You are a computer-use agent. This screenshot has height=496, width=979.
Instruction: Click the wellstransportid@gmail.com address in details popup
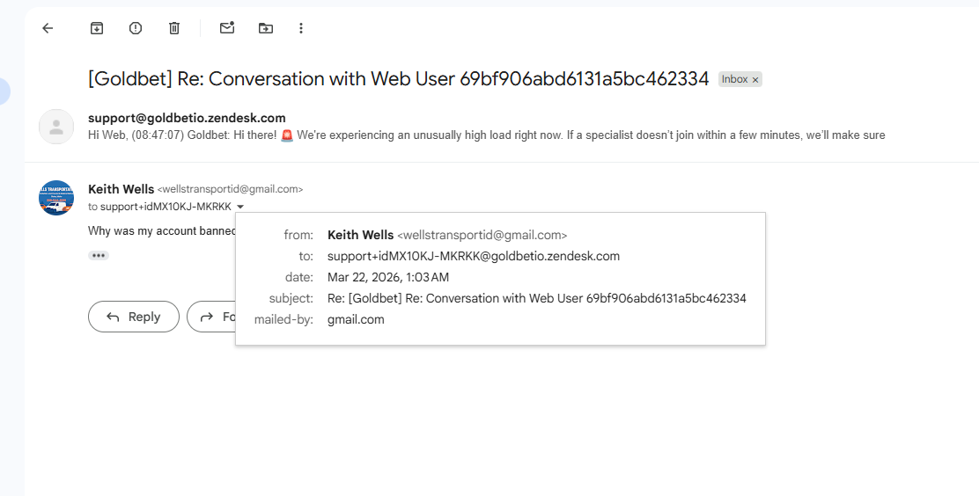tap(482, 235)
